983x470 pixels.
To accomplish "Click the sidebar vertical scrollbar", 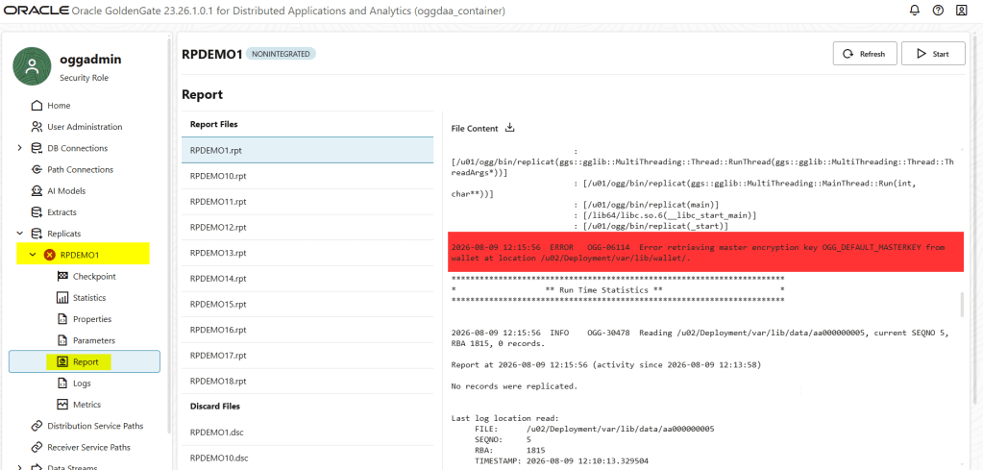I will [x=169, y=235].
